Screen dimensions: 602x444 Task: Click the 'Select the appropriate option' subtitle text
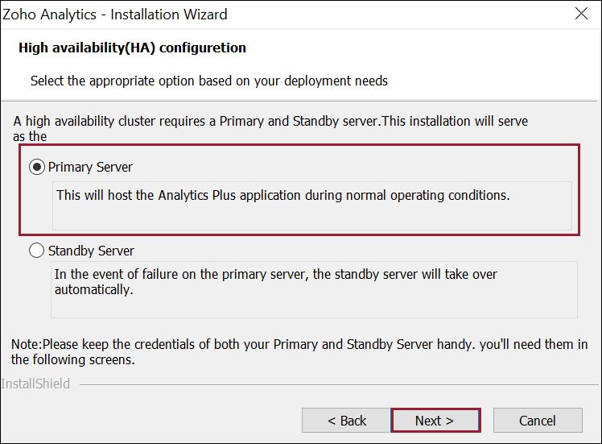209,81
